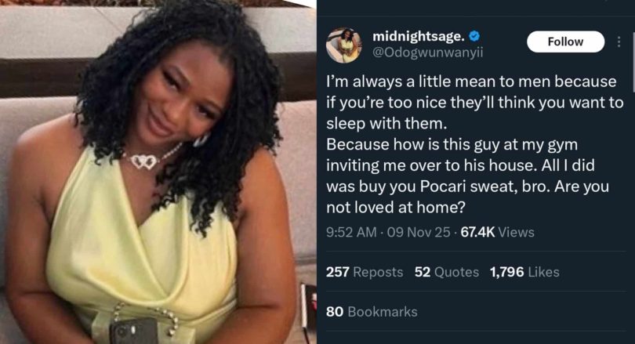
Task: Open the three-dot more options menu
Action: click(x=619, y=42)
